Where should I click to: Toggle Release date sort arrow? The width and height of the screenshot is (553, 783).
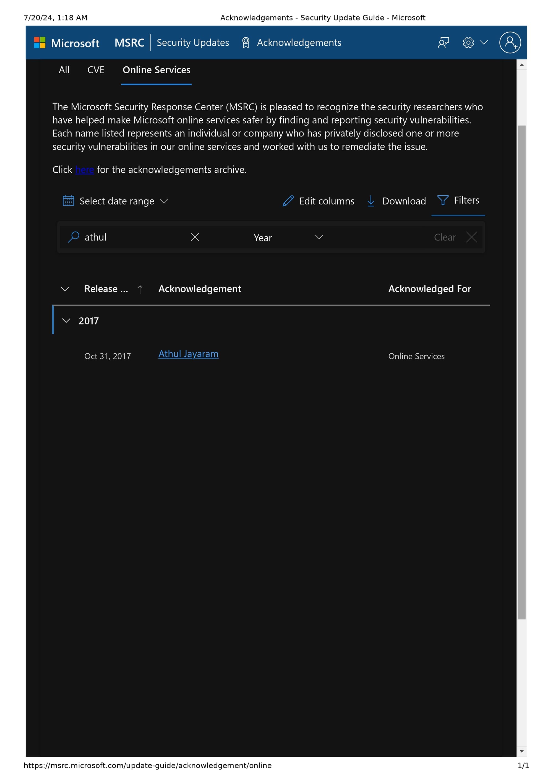tap(140, 289)
